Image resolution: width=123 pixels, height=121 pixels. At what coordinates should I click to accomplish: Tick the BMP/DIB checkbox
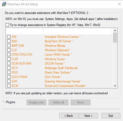click(x=9, y=46)
